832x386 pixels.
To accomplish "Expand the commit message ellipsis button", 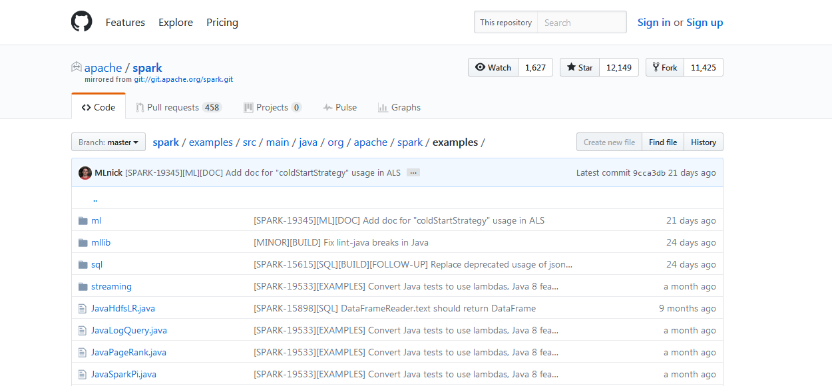I will click(x=413, y=172).
